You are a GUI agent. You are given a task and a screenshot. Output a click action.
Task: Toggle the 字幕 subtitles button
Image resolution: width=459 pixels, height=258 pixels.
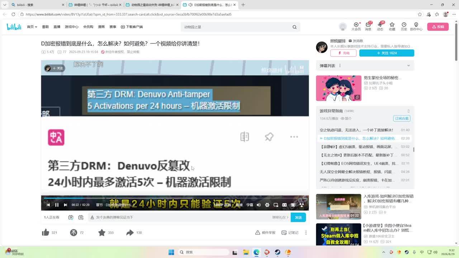point(250,205)
